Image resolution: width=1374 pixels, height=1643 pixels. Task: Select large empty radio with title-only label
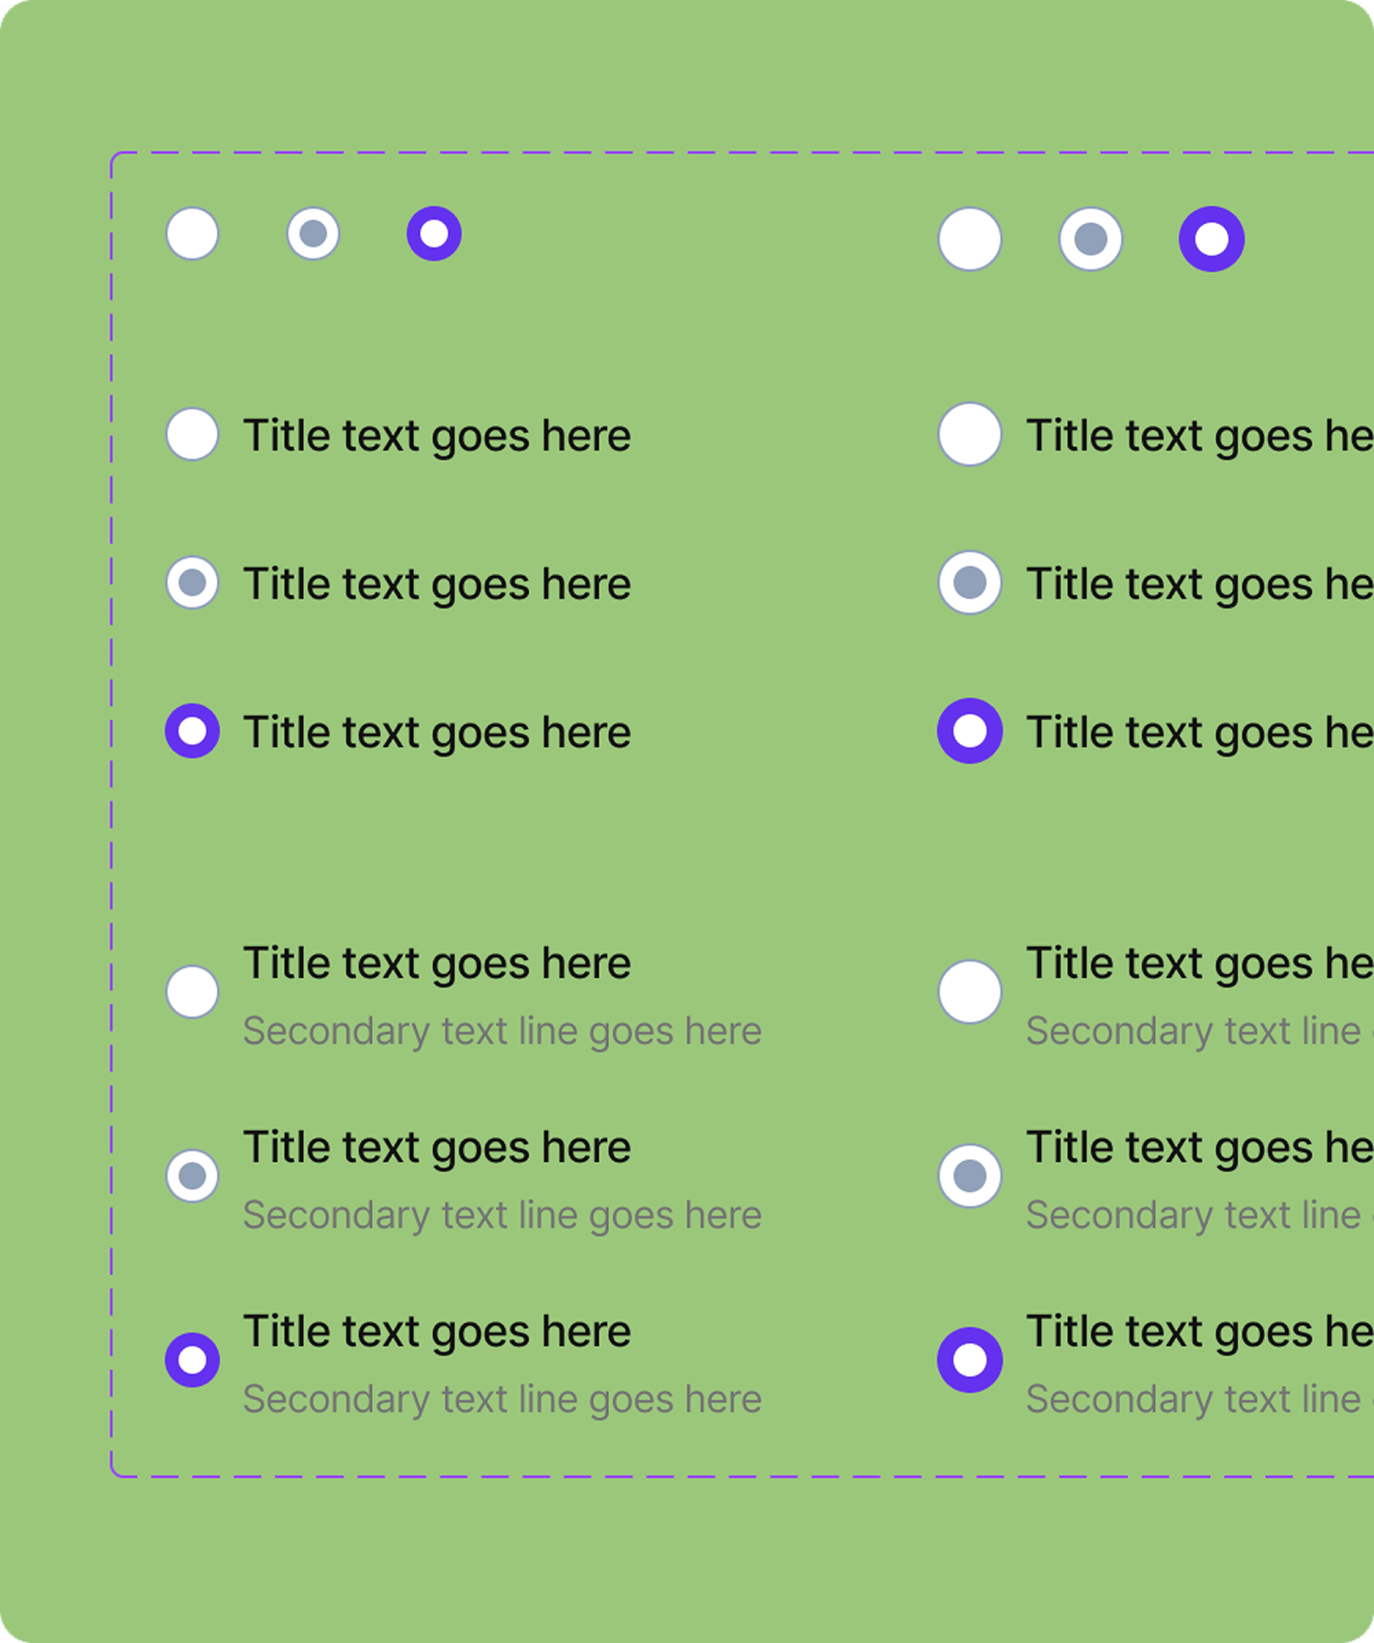pos(970,434)
